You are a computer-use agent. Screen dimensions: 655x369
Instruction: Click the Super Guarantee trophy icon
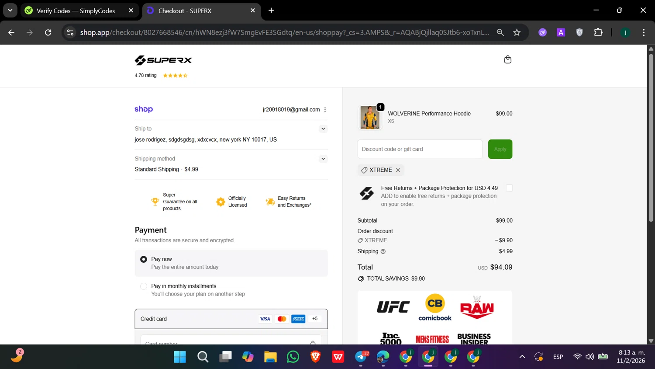(x=155, y=202)
